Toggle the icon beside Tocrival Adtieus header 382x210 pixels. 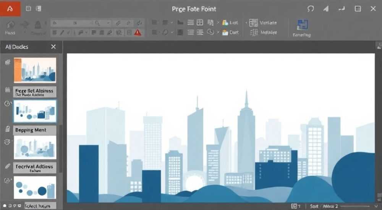(8, 166)
